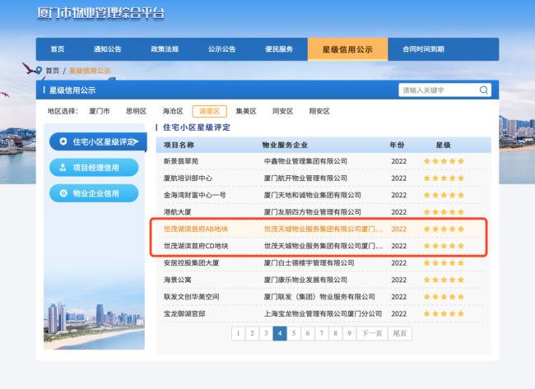Click project name 厦航培训部中心
Viewport: 535px width, 389px height.
coord(188,178)
